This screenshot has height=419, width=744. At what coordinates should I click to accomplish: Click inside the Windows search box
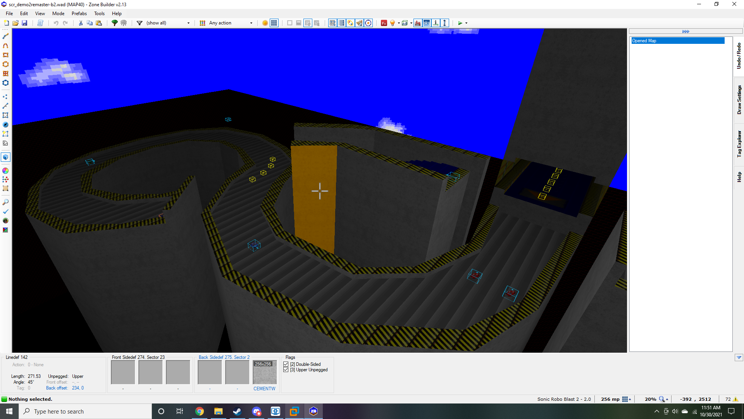pyautogui.click(x=85, y=411)
